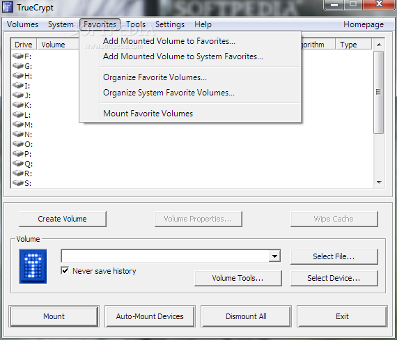Open the Homepage link
397x340 pixels.
pos(364,24)
